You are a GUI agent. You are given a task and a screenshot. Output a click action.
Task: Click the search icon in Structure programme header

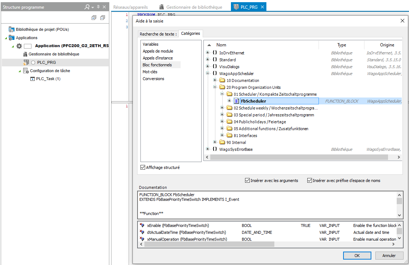pyautogui.click(x=87, y=7)
